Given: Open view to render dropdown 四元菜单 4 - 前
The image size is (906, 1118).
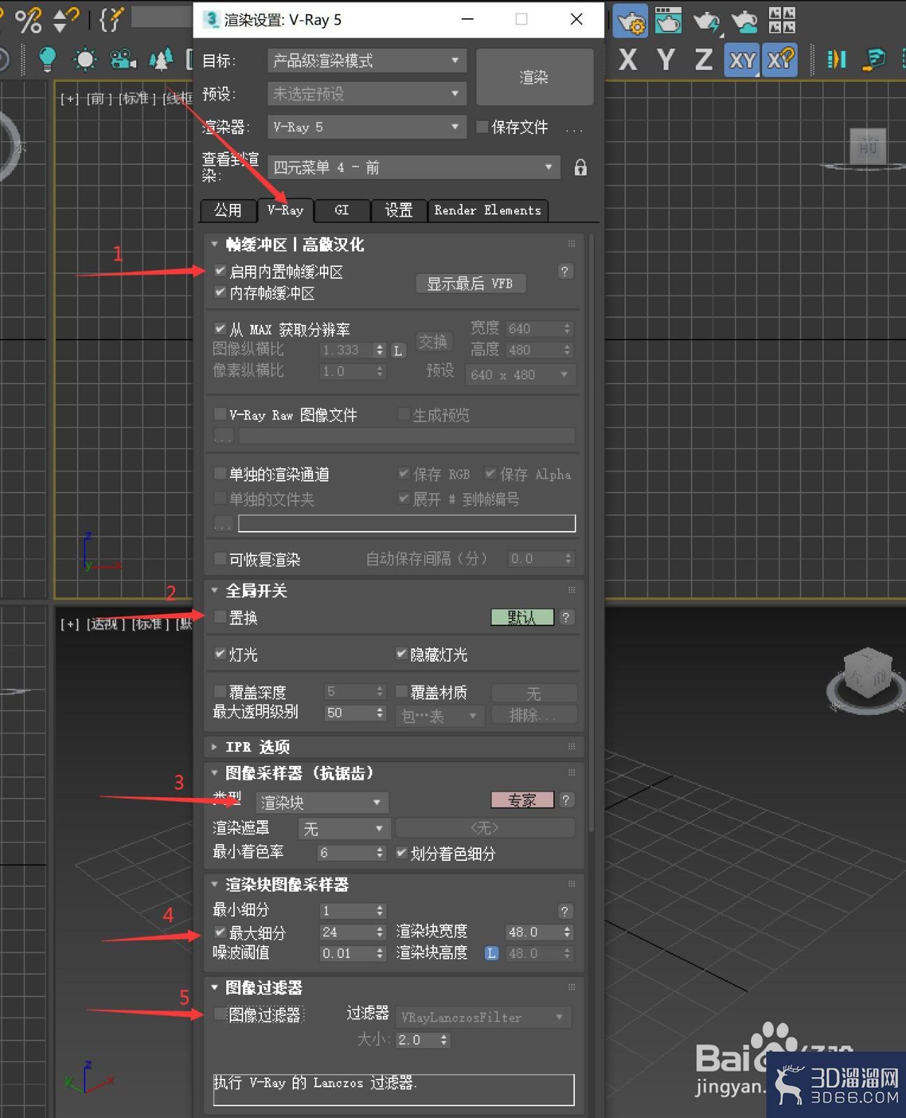Looking at the screenshot, I should pyautogui.click(x=414, y=168).
